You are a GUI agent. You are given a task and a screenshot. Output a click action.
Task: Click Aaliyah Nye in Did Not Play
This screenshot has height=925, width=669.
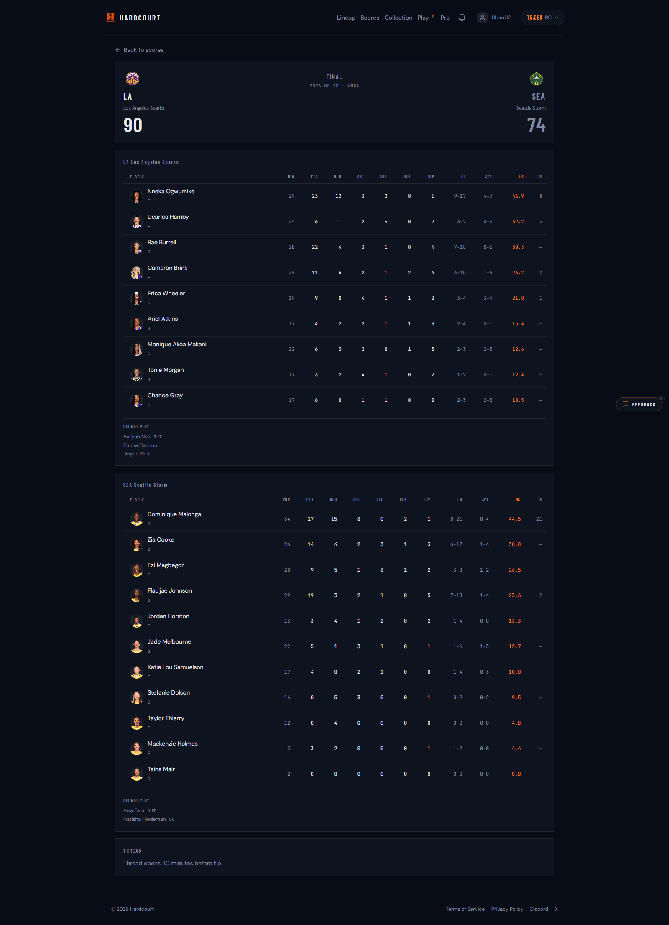pyautogui.click(x=137, y=437)
